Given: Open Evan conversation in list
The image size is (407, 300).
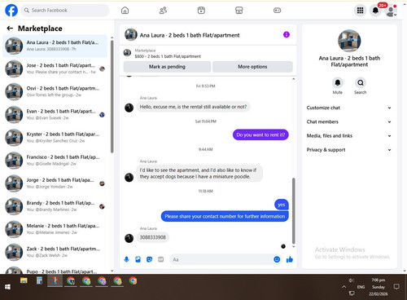Looking at the screenshot, I should tap(55, 114).
